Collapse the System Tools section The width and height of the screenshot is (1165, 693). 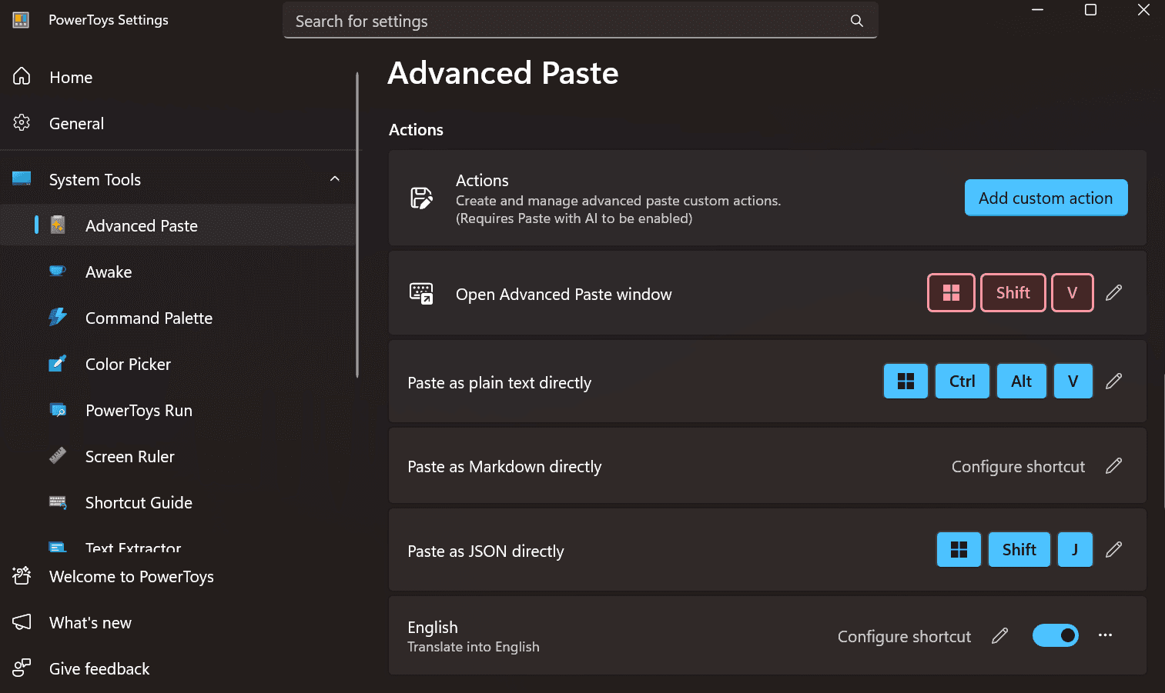point(334,179)
